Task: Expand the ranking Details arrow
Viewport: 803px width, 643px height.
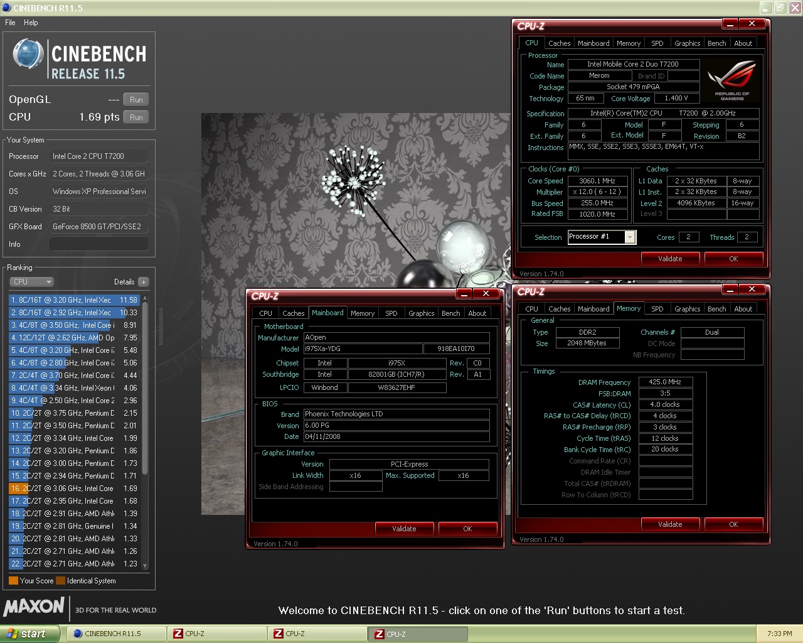Action: tap(144, 282)
